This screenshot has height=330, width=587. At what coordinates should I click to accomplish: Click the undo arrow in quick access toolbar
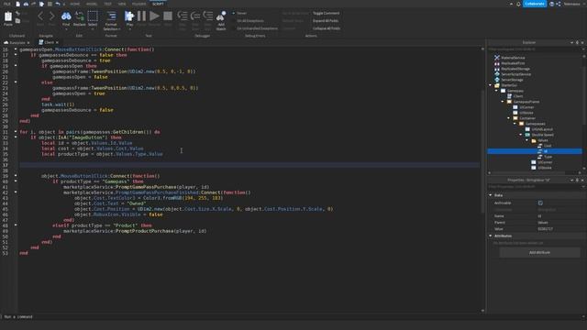pos(58,4)
